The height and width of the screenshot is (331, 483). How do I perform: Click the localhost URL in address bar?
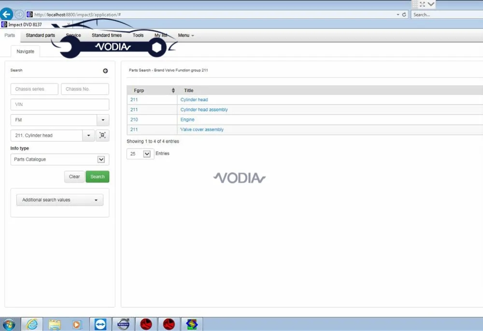(x=77, y=14)
